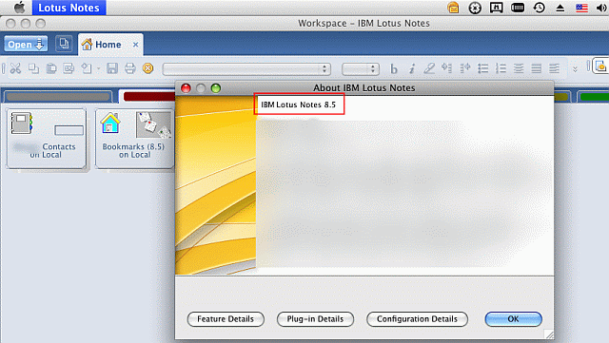Click OK in About dialog

click(514, 319)
